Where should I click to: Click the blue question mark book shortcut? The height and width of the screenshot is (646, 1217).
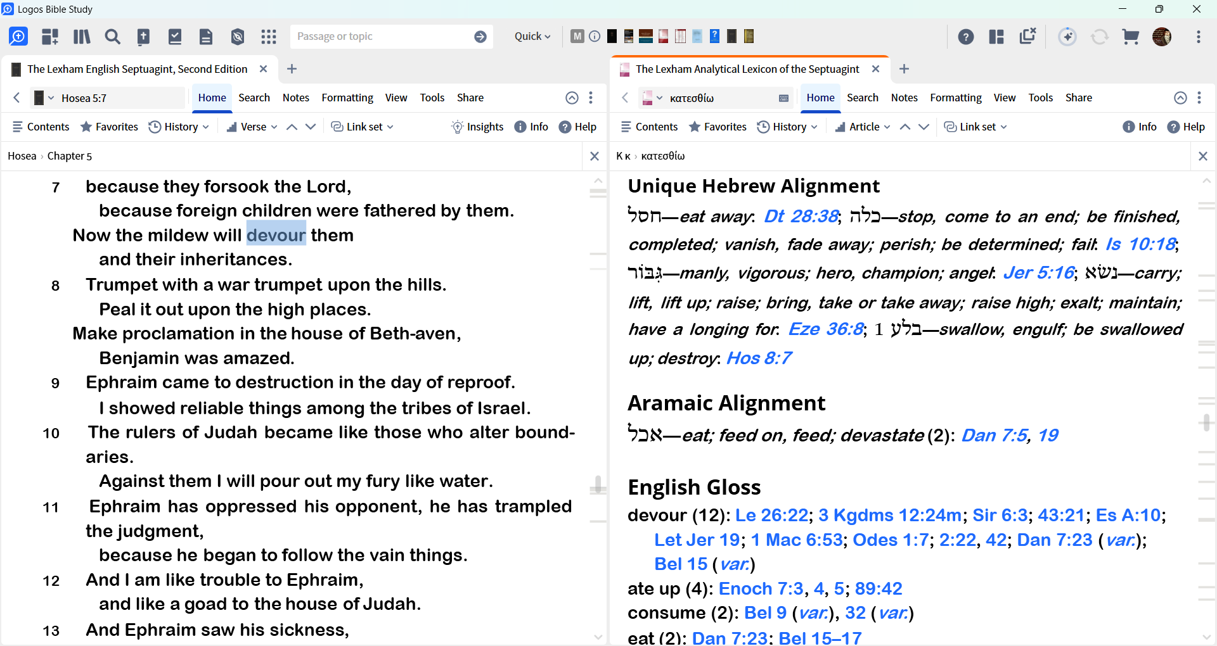pos(714,36)
